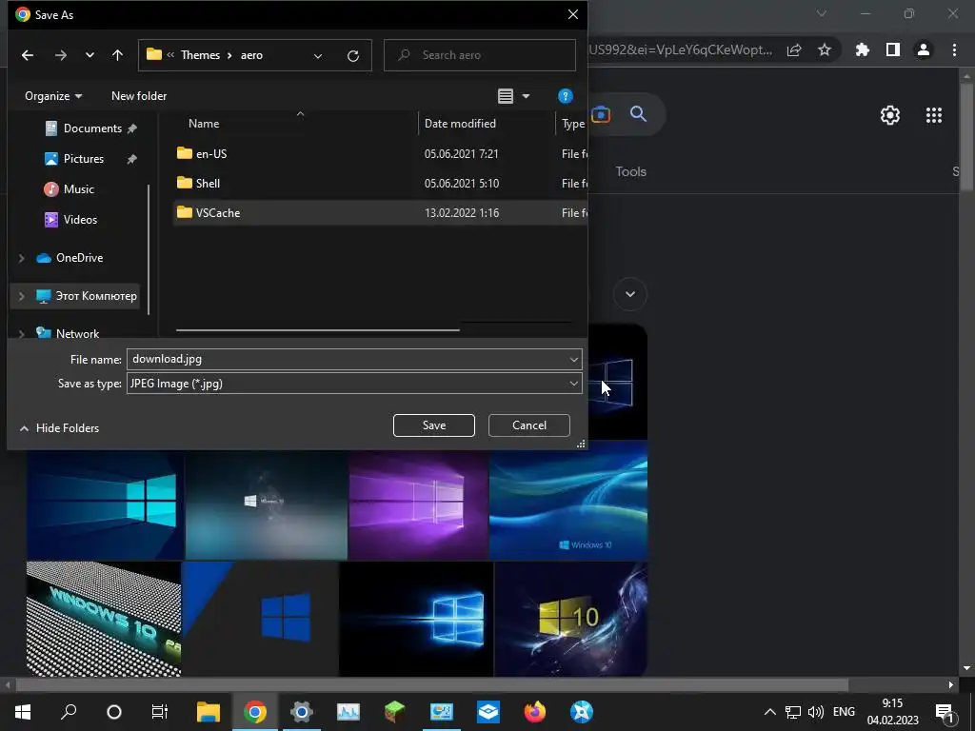Open Chrome Extensions puzzle icon
Image resolution: width=975 pixels, height=731 pixels.
tap(863, 49)
